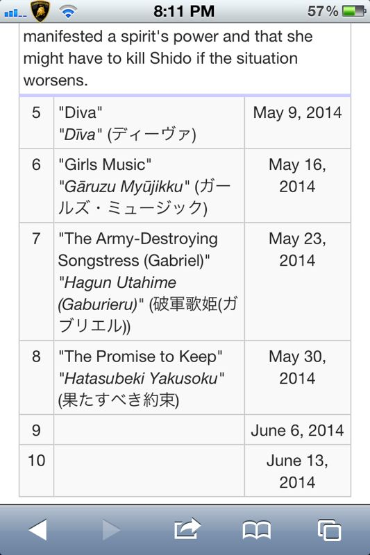Open the tabs pages icon
Viewport: 370px width, 555px height.
(x=329, y=530)
